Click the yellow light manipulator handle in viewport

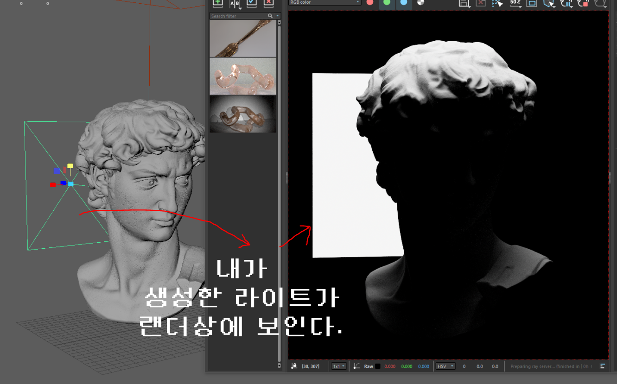70,166
